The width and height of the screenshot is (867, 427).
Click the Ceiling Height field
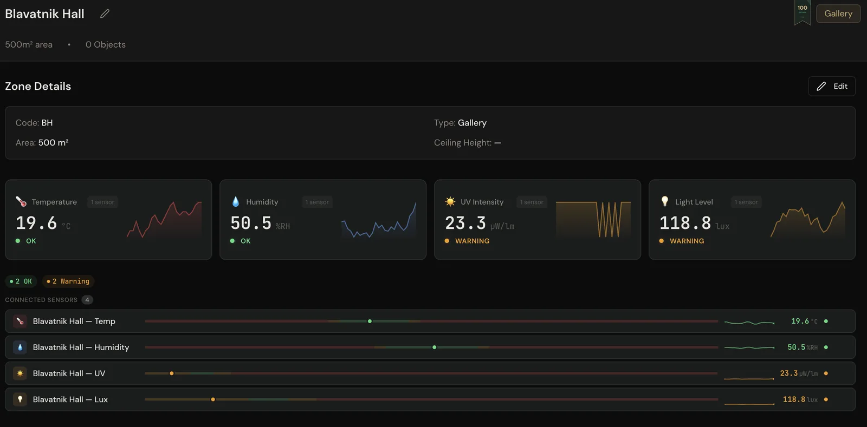point(468,143)
